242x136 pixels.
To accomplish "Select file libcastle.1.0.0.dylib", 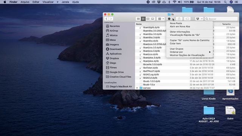I will [x=152, y=65].
